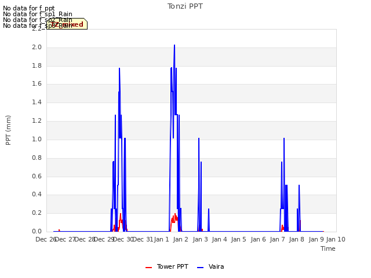This screenshot has width=371, height=278.
Task: Click the 1.0 y-axis tick label
Action: point(37,139)
